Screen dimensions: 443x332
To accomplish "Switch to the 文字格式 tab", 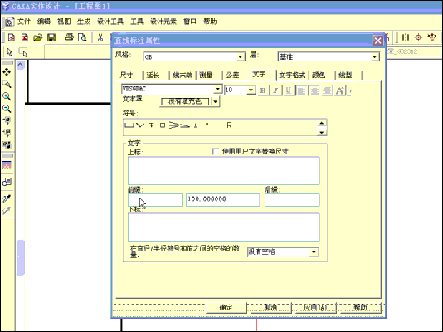I will [292, 75].
